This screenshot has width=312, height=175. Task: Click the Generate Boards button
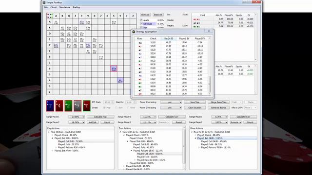[x=218, y=108]
